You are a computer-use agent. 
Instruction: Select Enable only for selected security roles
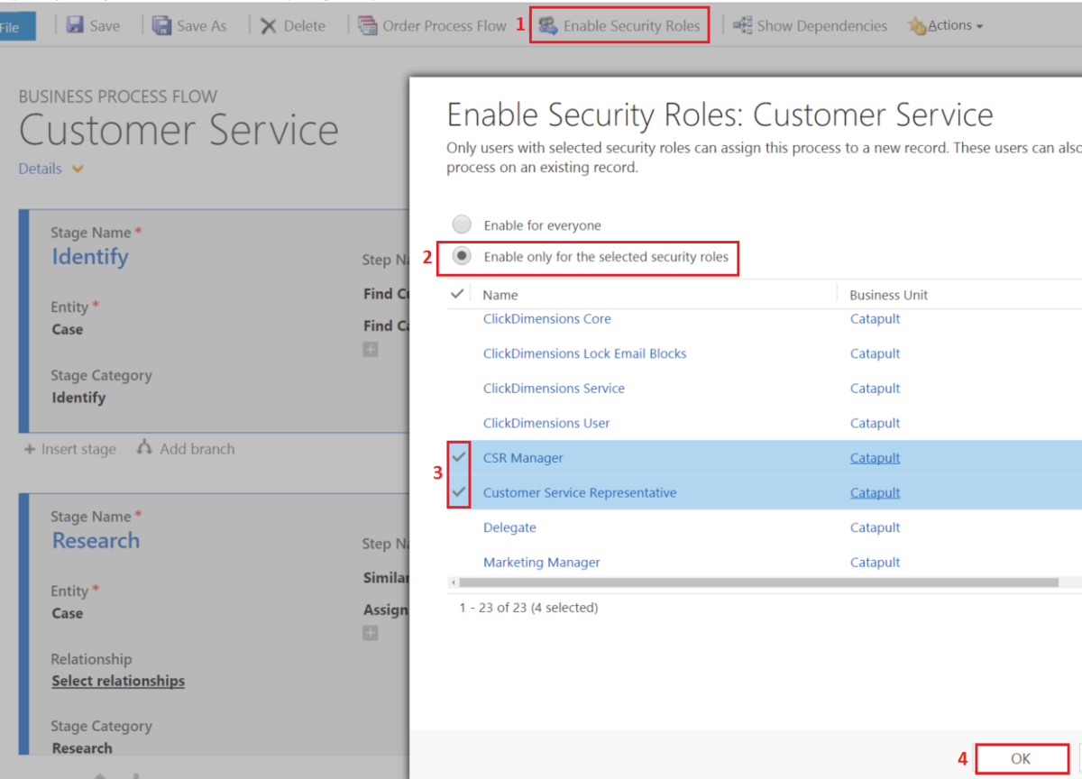point(462,256)
